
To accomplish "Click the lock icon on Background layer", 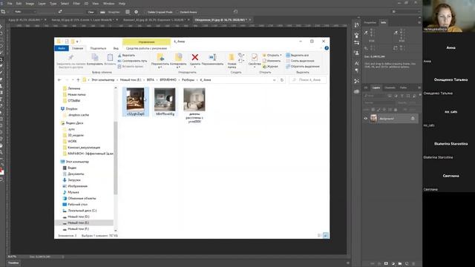I will coord(413,119).
